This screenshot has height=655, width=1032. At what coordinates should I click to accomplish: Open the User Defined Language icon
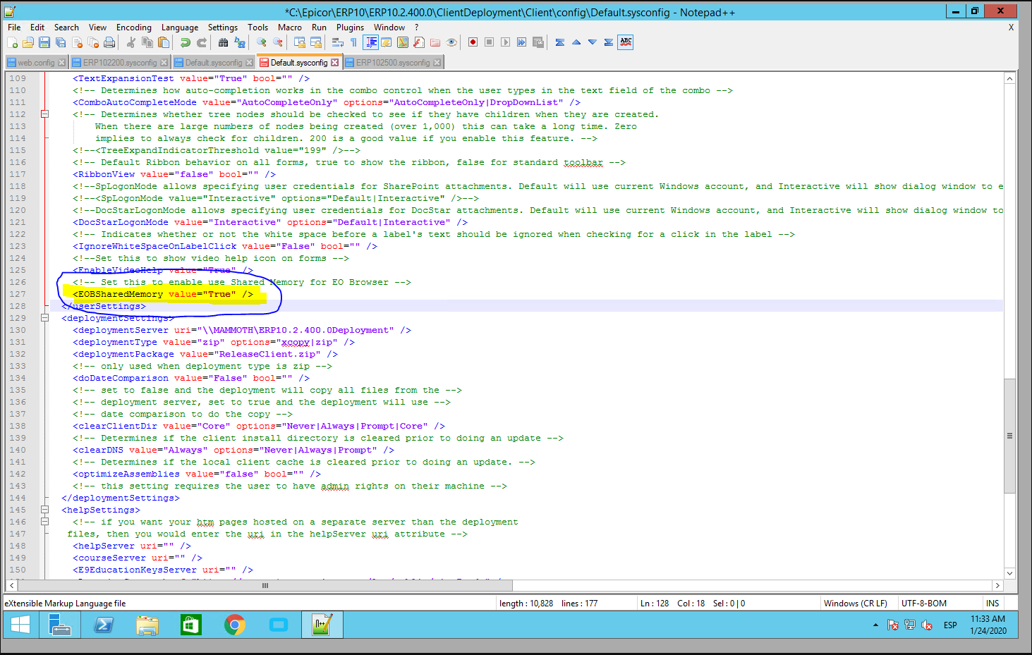point(386,42)
